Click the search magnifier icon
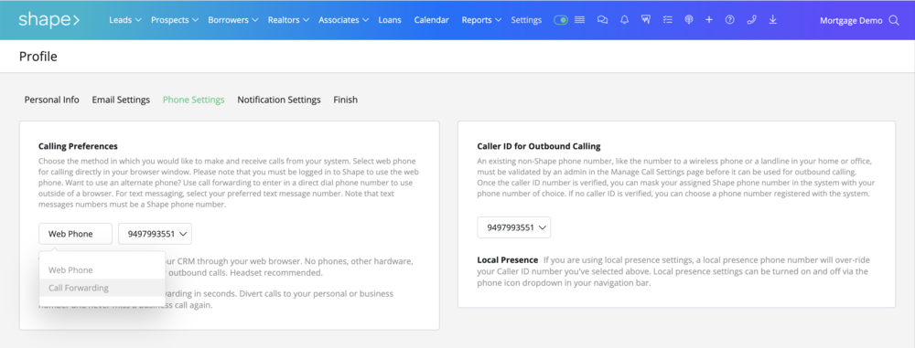Viewport: 915px width, 348px height. click(893, 20)
